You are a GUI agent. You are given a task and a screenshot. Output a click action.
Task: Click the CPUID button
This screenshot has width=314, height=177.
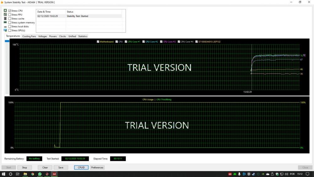(x=81, y=168)
